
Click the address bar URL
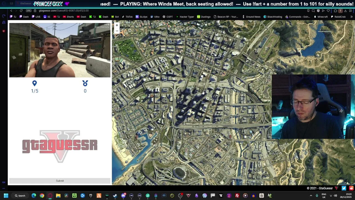tap(64, 11)
